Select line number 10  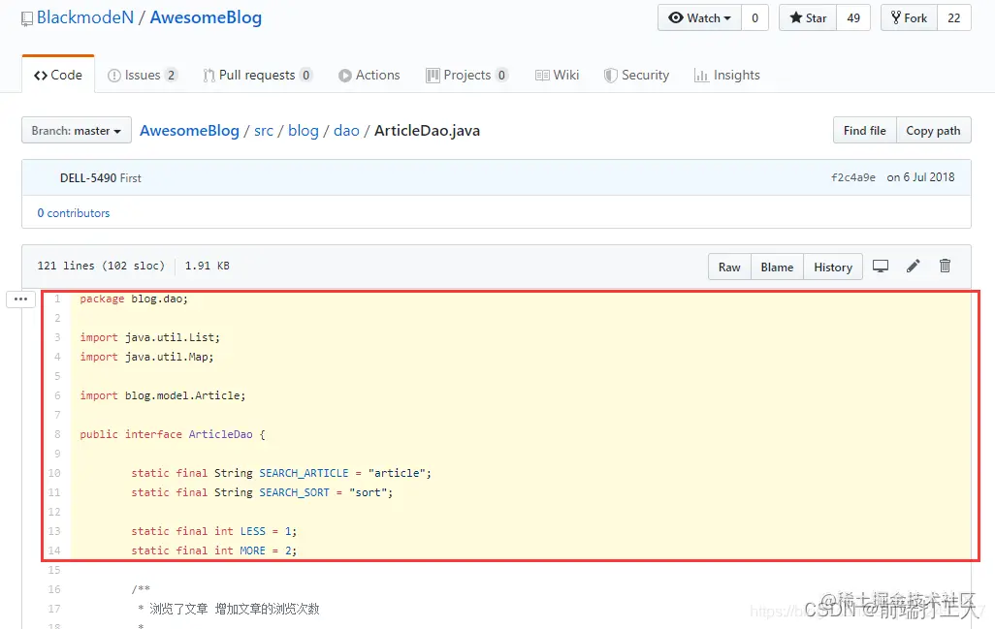point(54,473)
